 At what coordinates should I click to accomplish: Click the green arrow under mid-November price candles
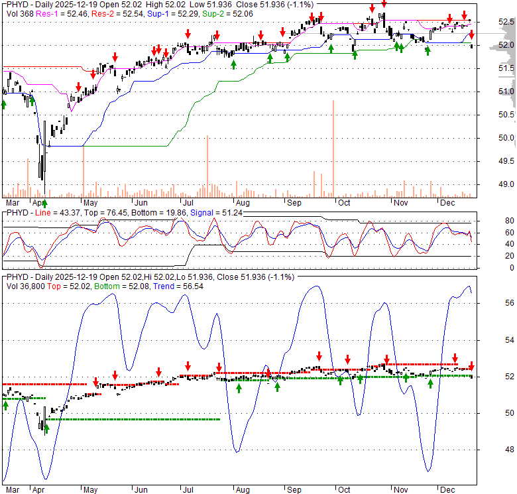click(428, 50)
